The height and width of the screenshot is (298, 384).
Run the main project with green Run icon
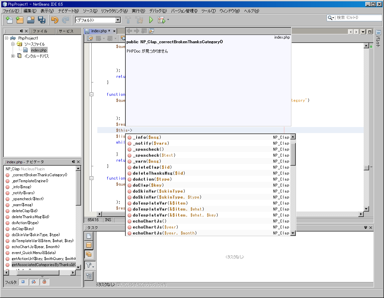151,20
